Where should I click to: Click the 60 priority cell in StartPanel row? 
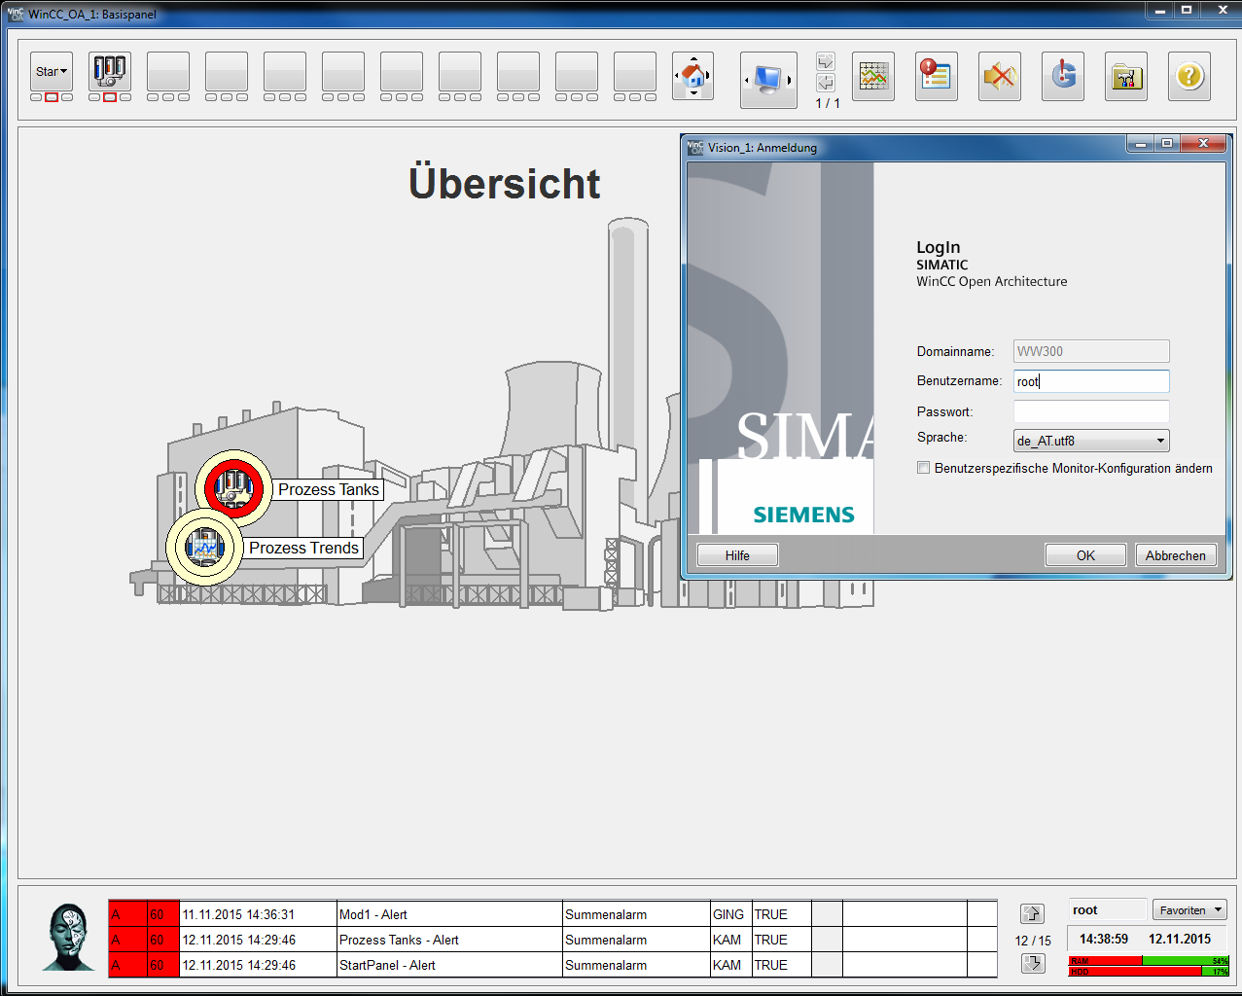pos(162,965)
